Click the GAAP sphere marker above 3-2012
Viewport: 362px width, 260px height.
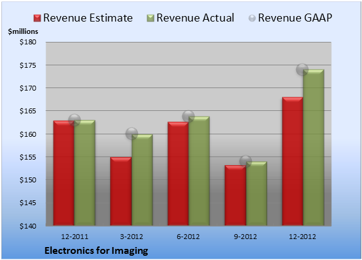(x=132, y=133)
